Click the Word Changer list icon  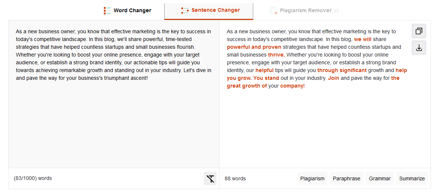[108, 10]
